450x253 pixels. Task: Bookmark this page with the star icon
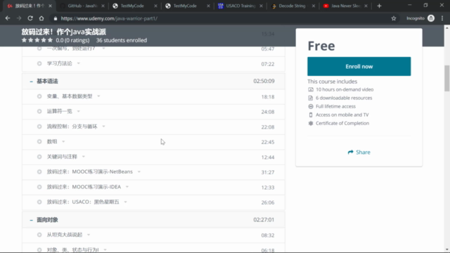394,18
